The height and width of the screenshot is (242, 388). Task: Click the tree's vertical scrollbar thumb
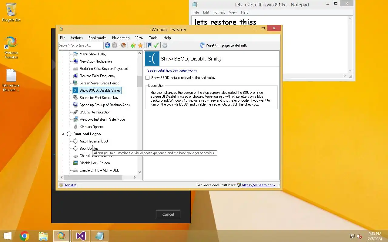tap(139, 81)
